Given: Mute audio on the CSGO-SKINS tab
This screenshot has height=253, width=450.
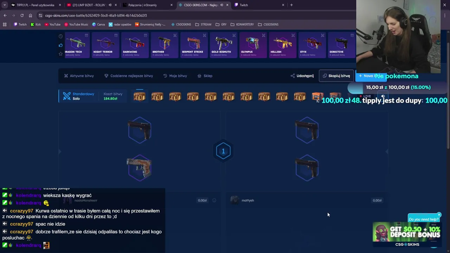Looking at the screenshot, I should pos(221,5).
